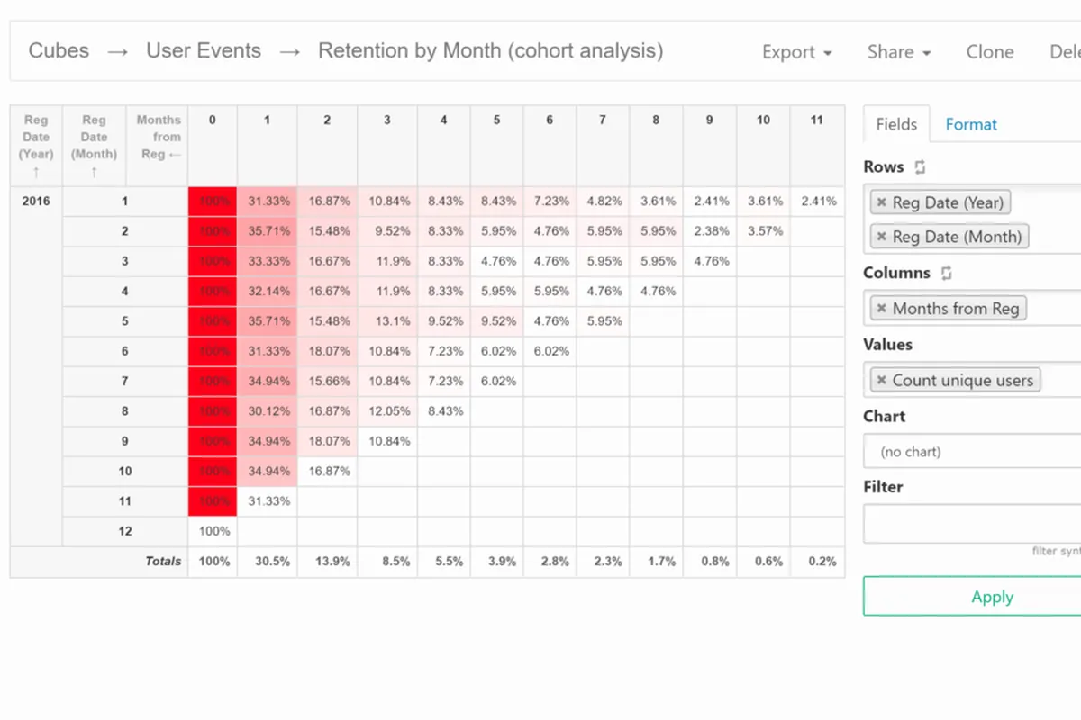Sort by Months from Reg header
Screen dimensions: 1081x720
coord(159,137)
